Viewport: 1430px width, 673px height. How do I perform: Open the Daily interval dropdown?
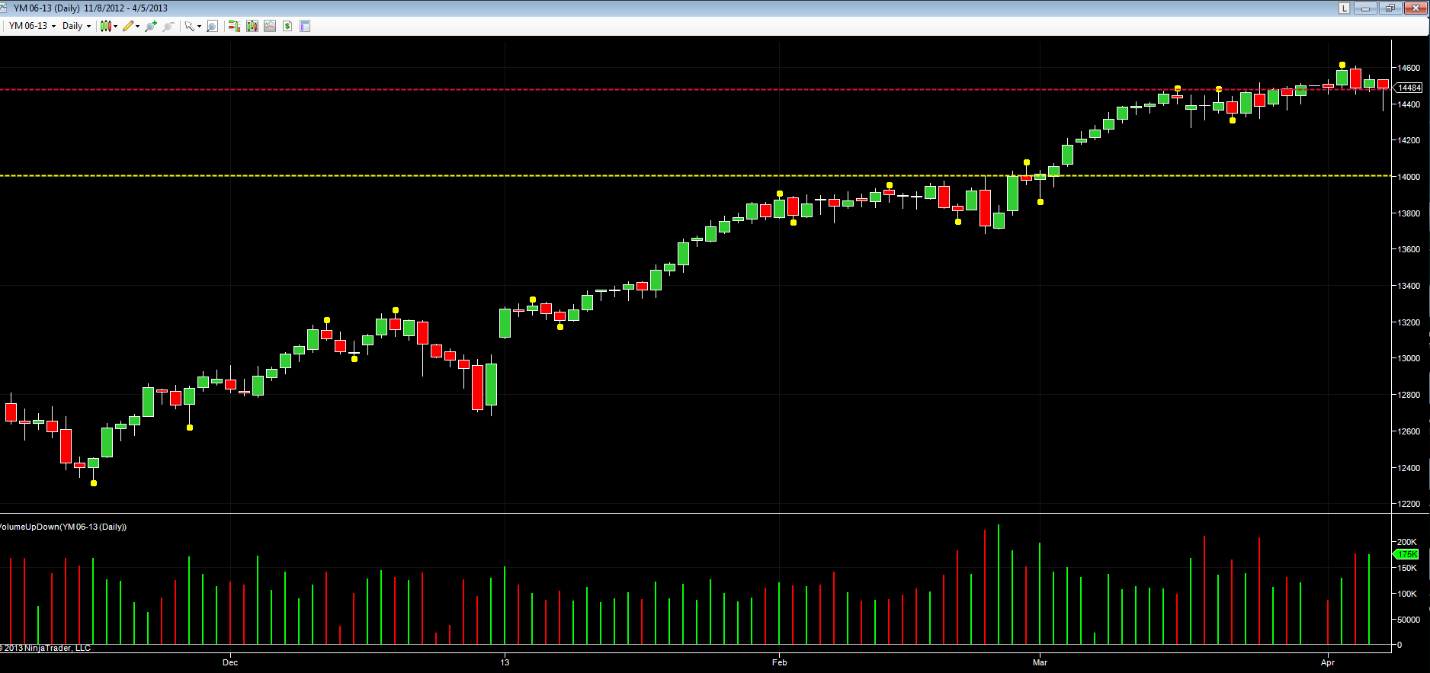(76, 26)
